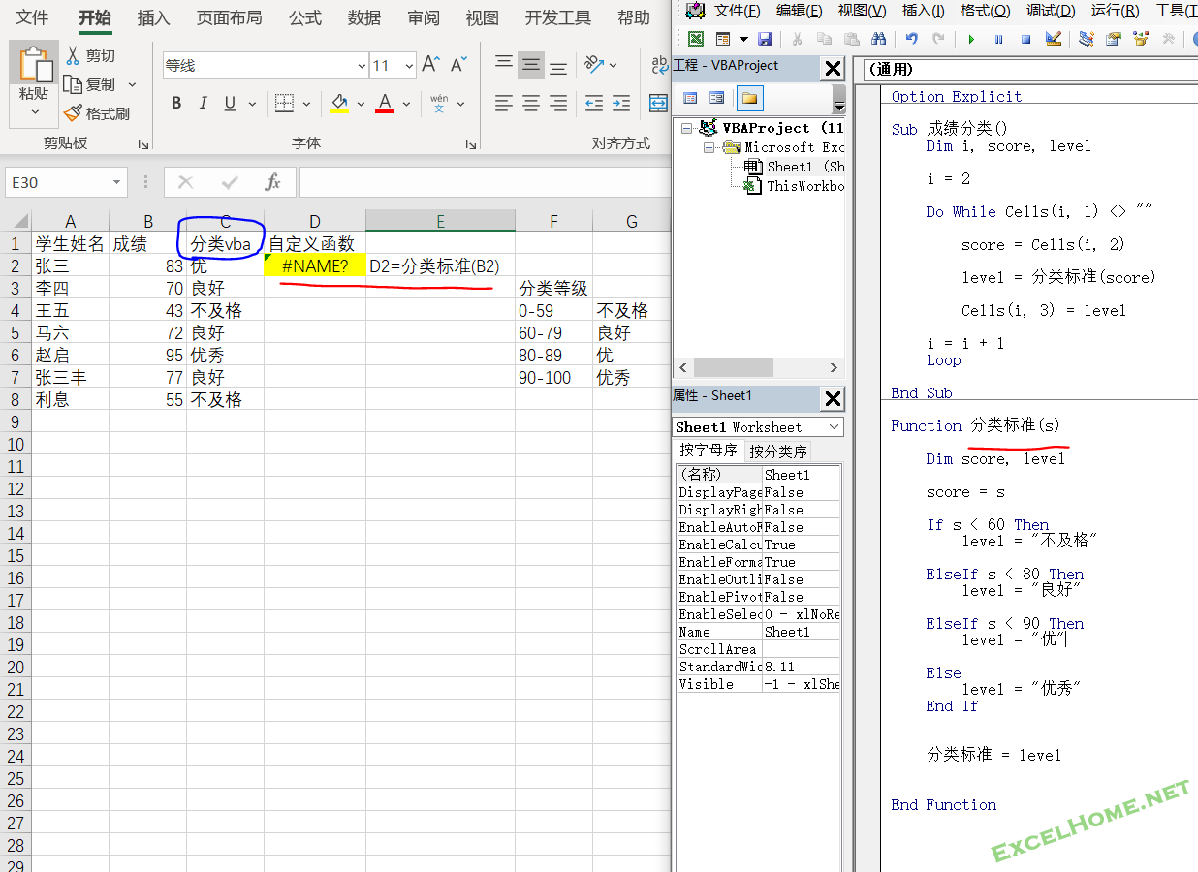Open the 字体 group dialog launcher
Screen dimensions: 1198x872
point(471,143)
